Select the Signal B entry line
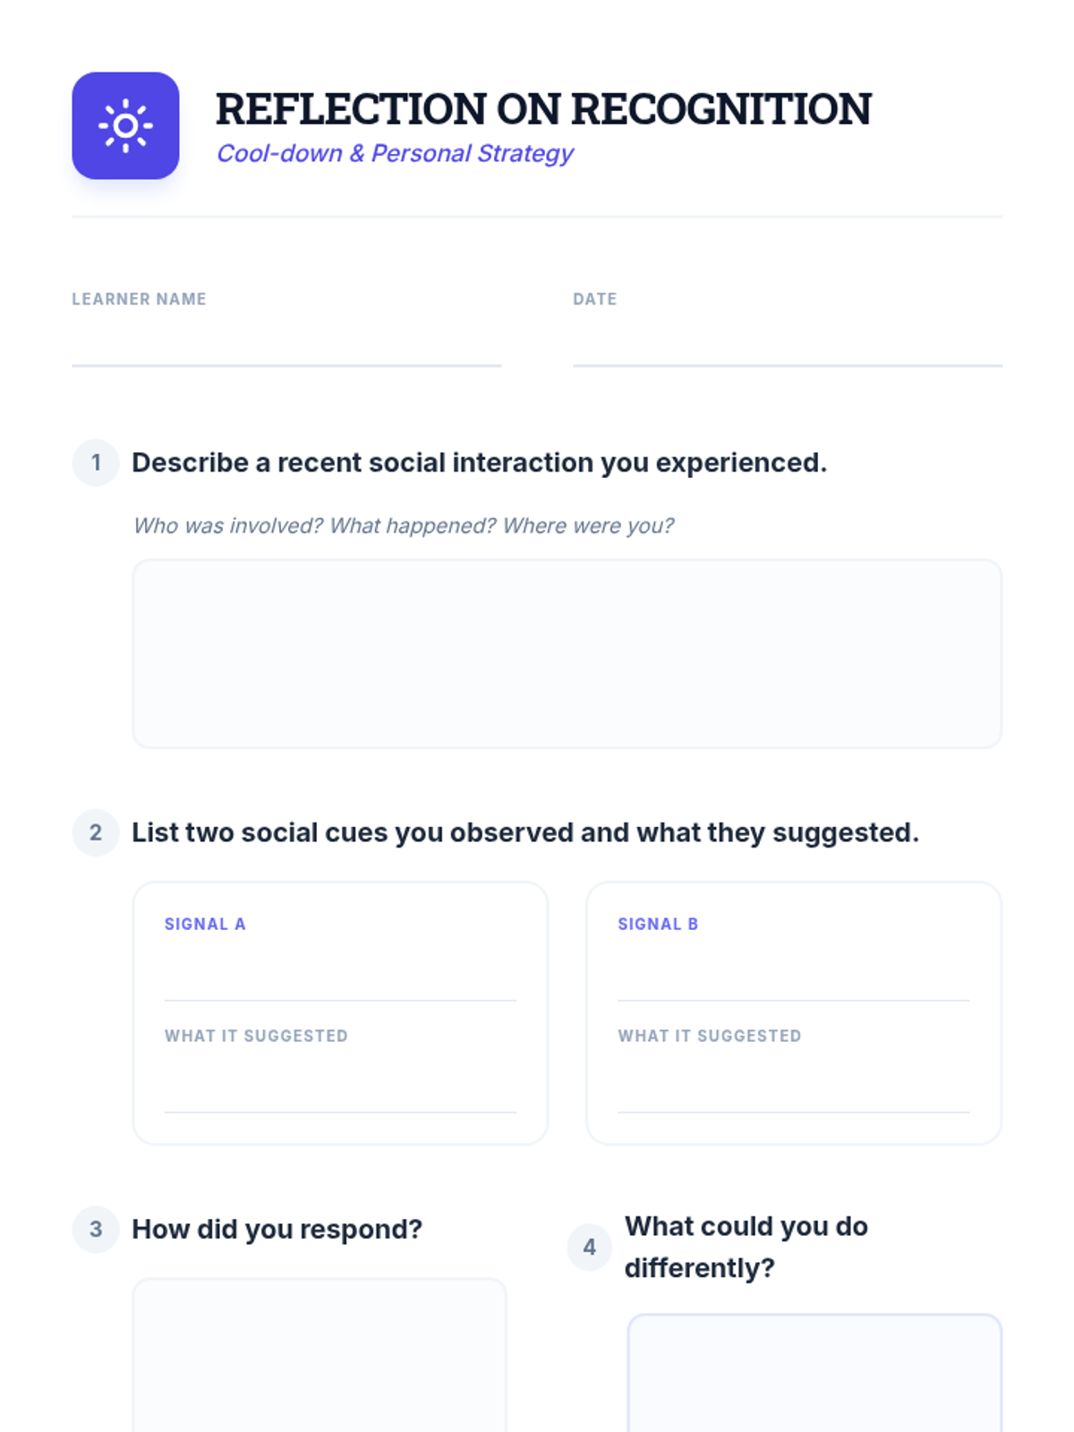The width and height of the screenshot is (1074, 1432). (794, 976)
